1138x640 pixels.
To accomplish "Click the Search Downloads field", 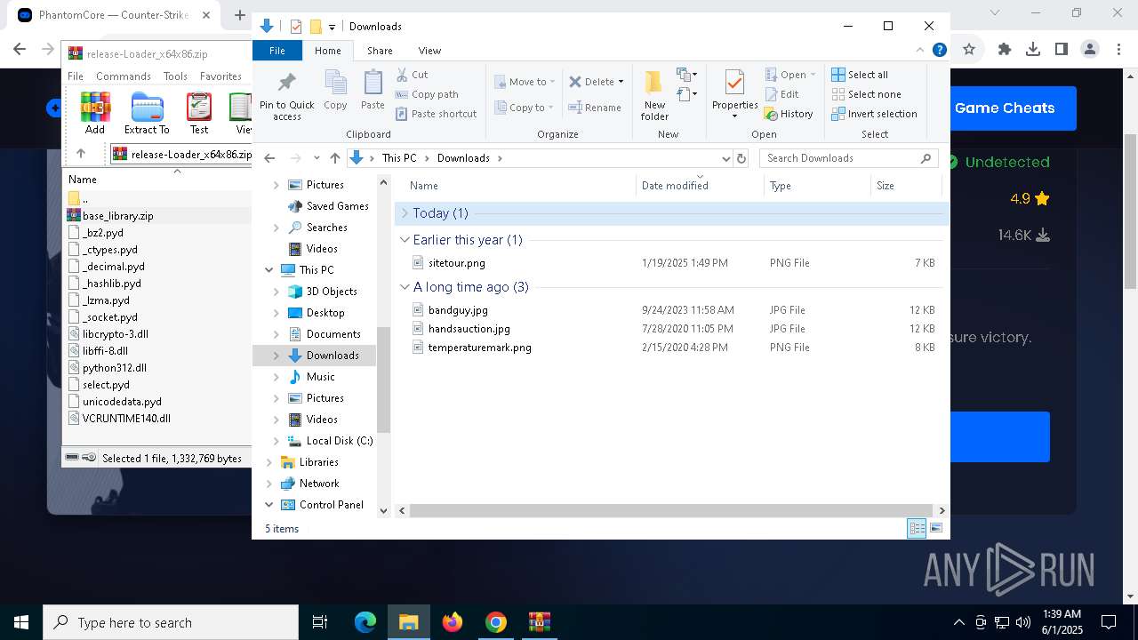I will pos(849,158).
